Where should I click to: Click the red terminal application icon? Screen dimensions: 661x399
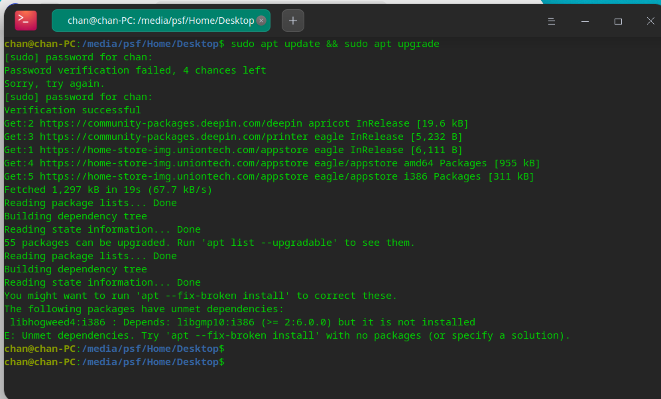point(26,21)
